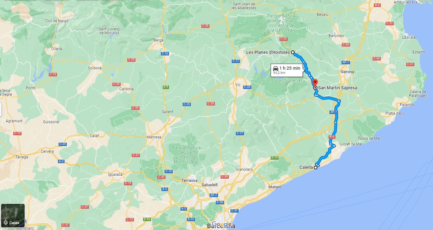Viewport: 433px width, 230px height.
Task: Click the Google logo at the map bottom
Action: (x=222, y=224)
